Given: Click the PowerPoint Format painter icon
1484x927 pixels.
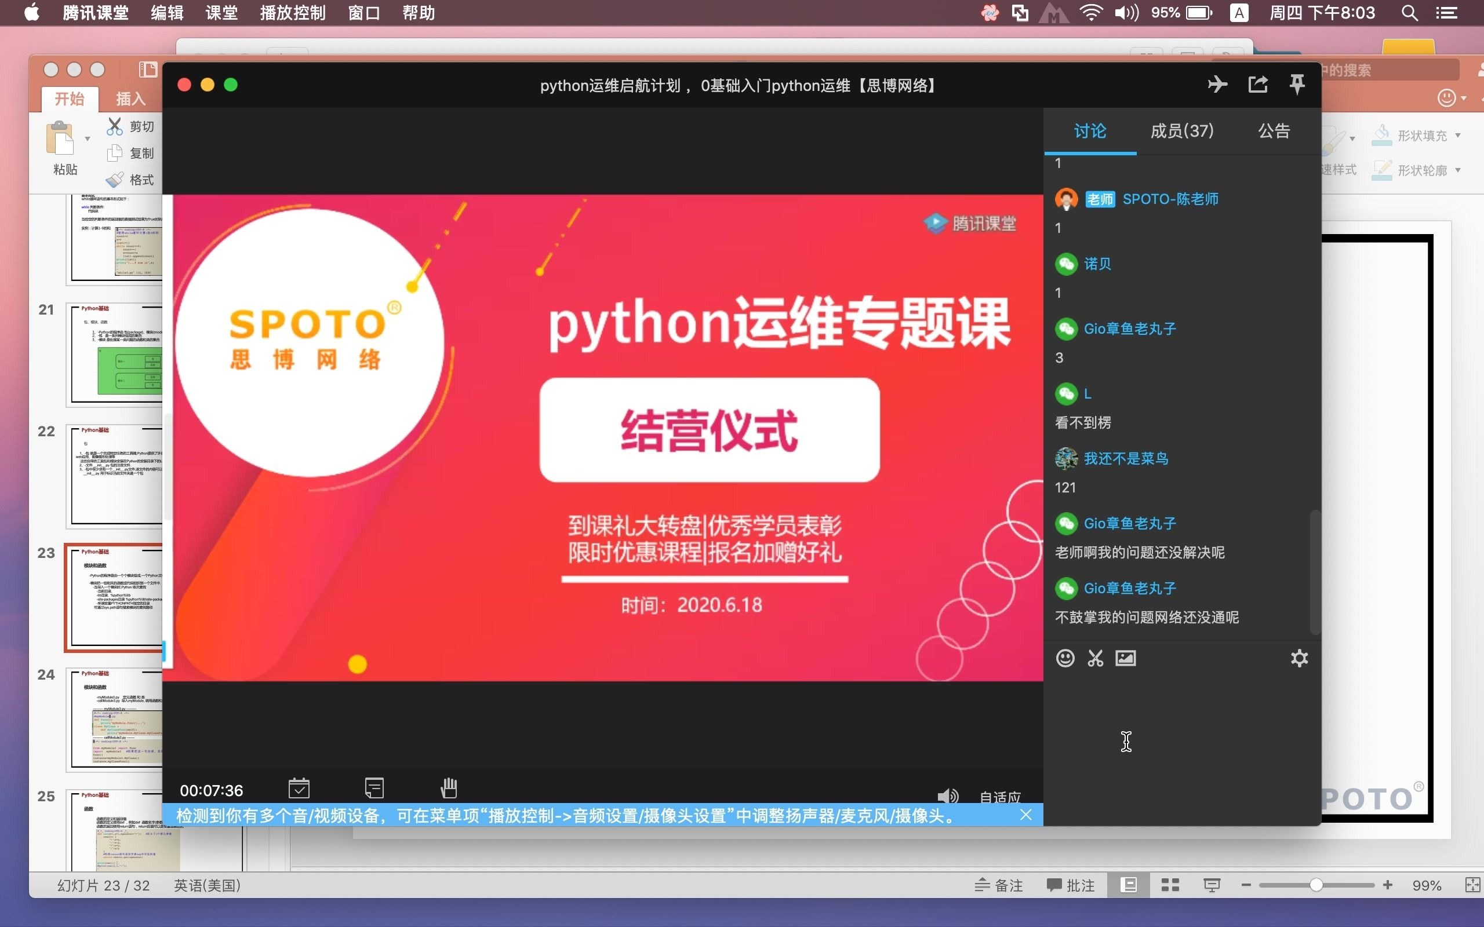Looking at the screenshot, I should (115, 180).
